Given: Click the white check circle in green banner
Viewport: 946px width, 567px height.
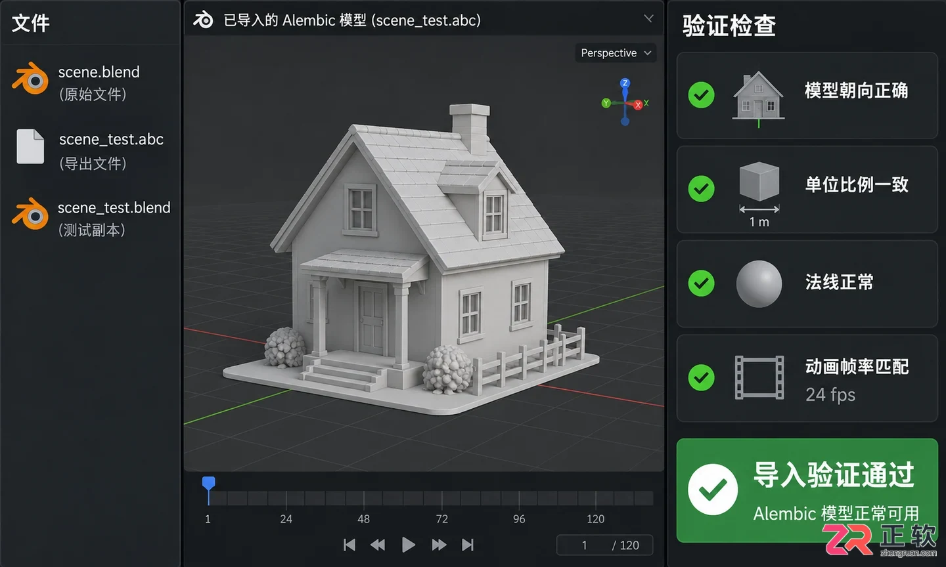Looking at the screenshot, I should [713, 490].
